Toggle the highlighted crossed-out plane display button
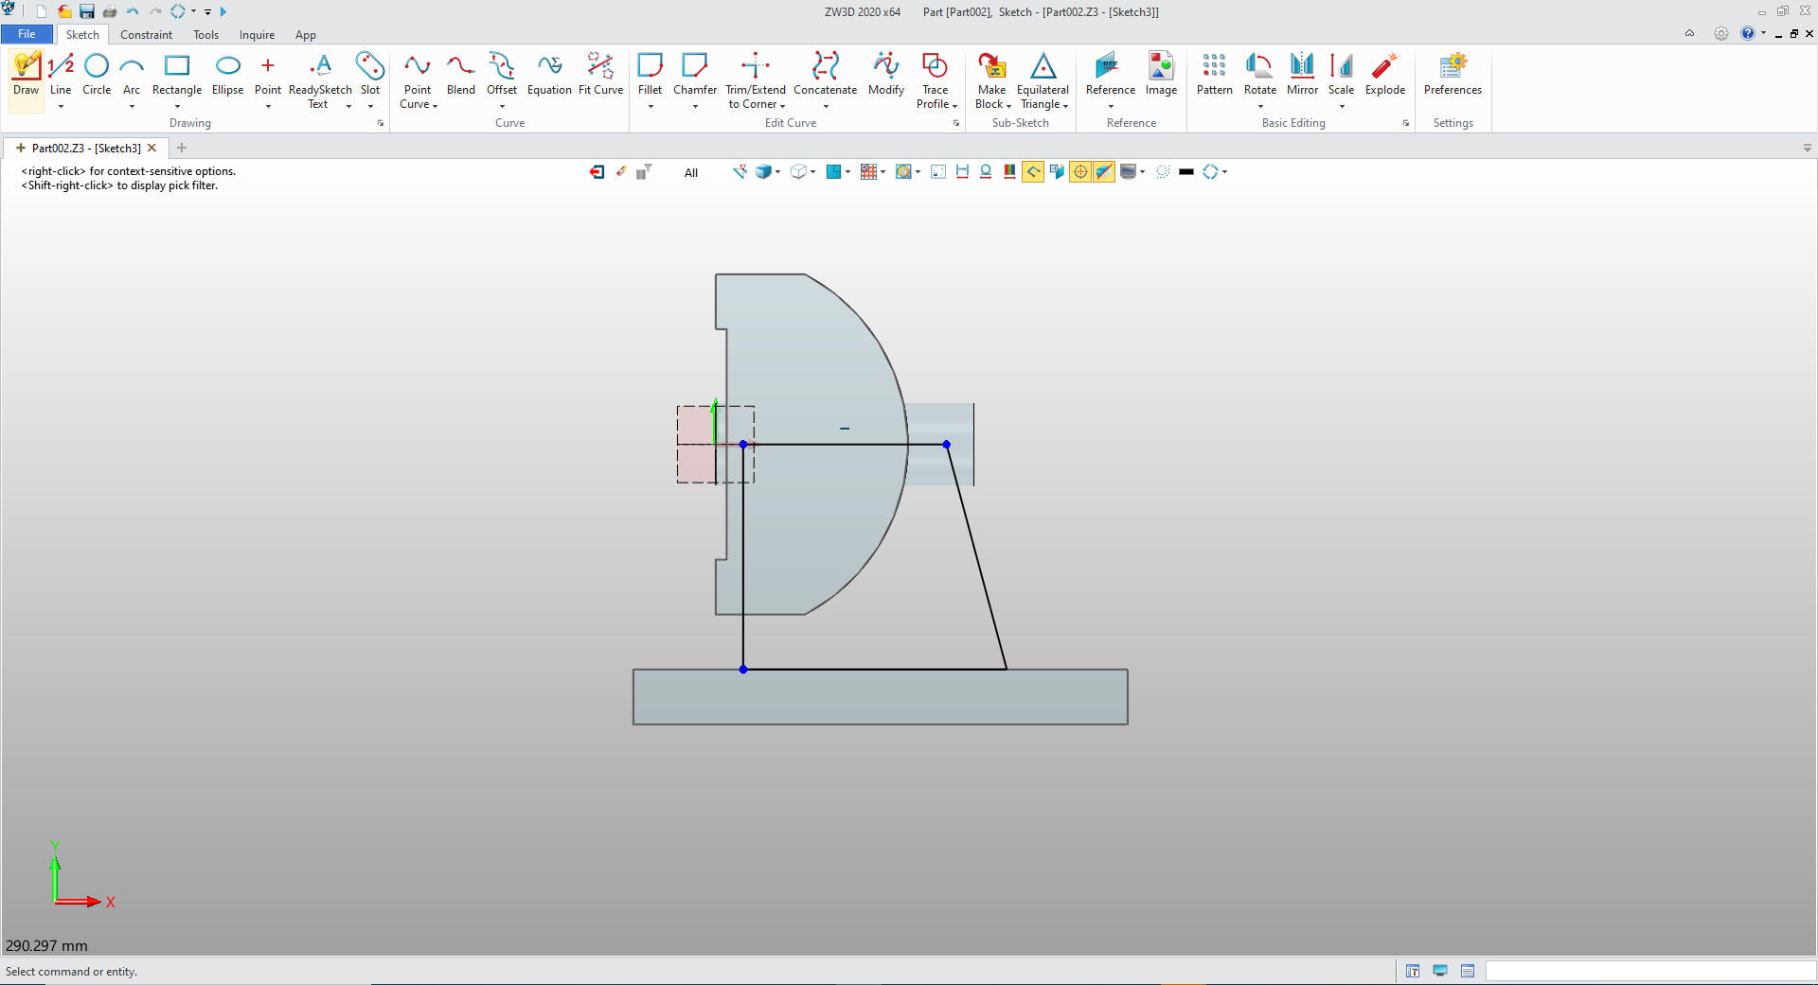Screen dimensions: 1818x985 (1104, 172)
